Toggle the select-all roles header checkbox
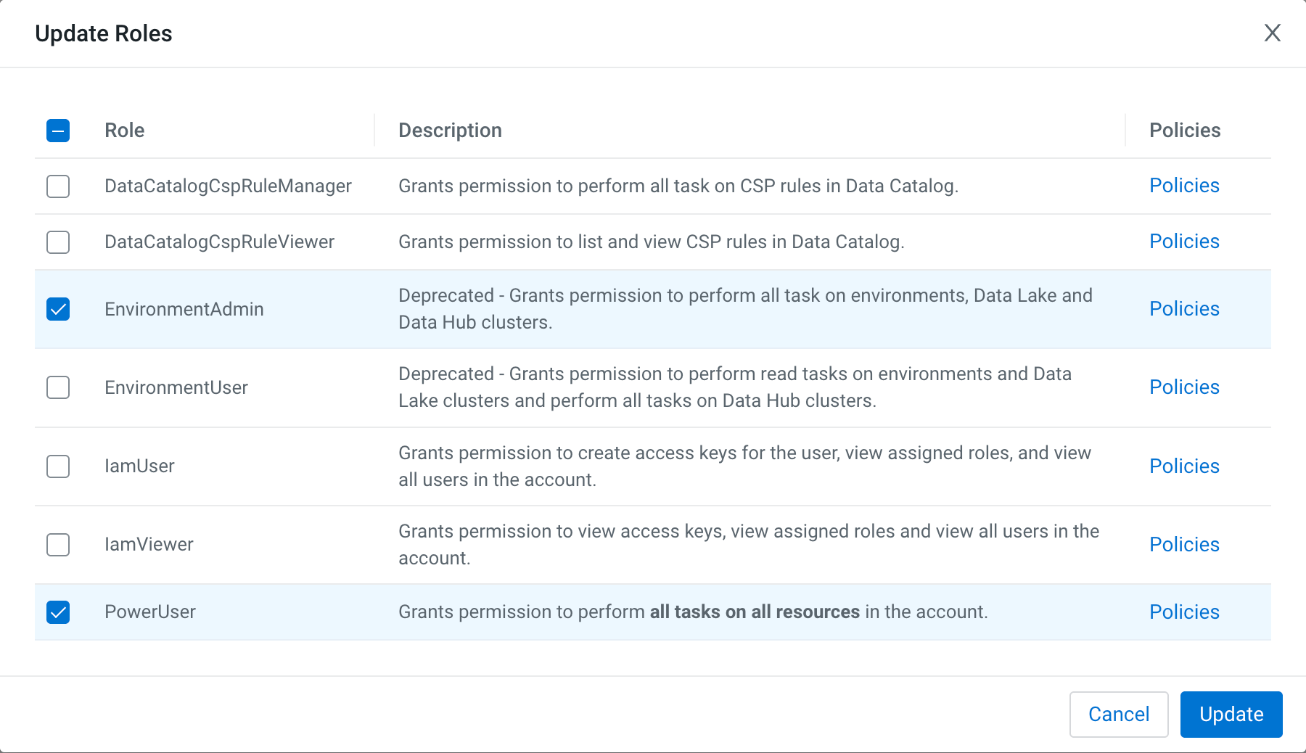 click(x=58, y=131)
